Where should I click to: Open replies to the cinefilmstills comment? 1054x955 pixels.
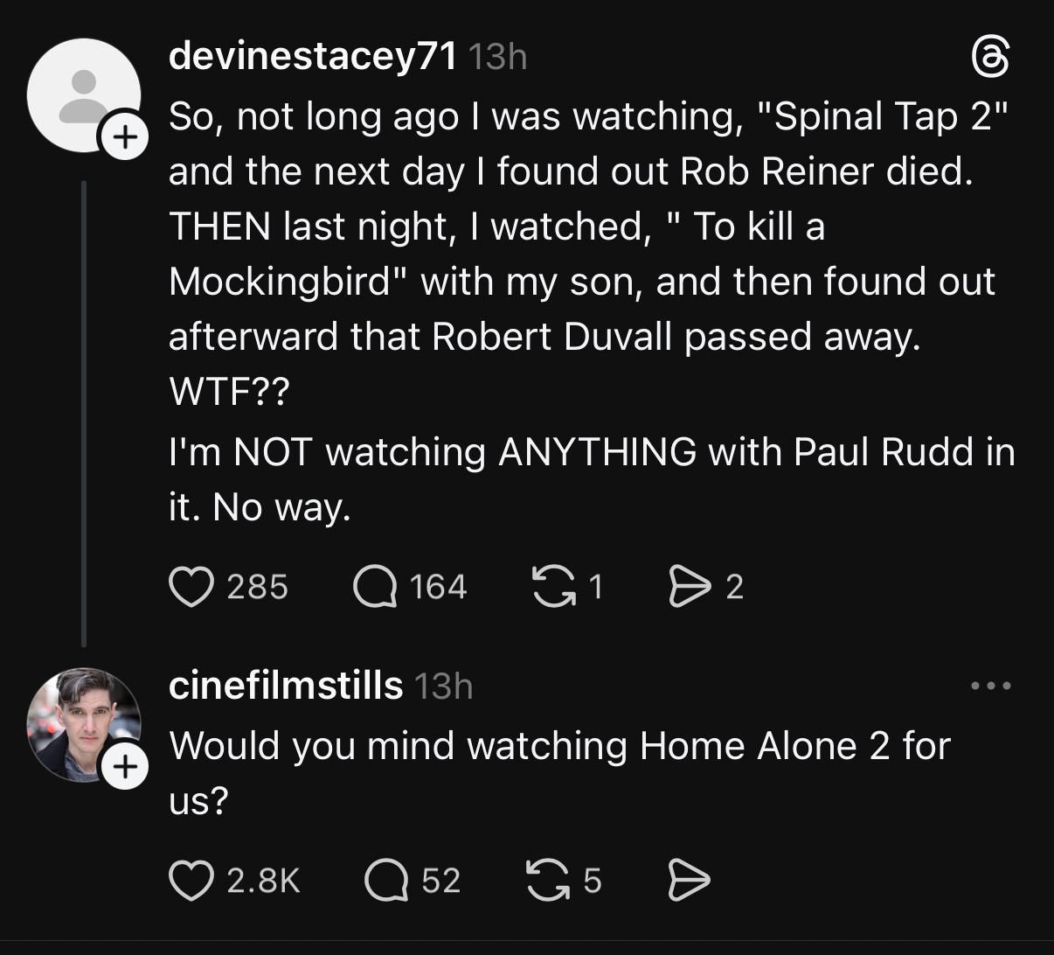(x=385, y=880)
